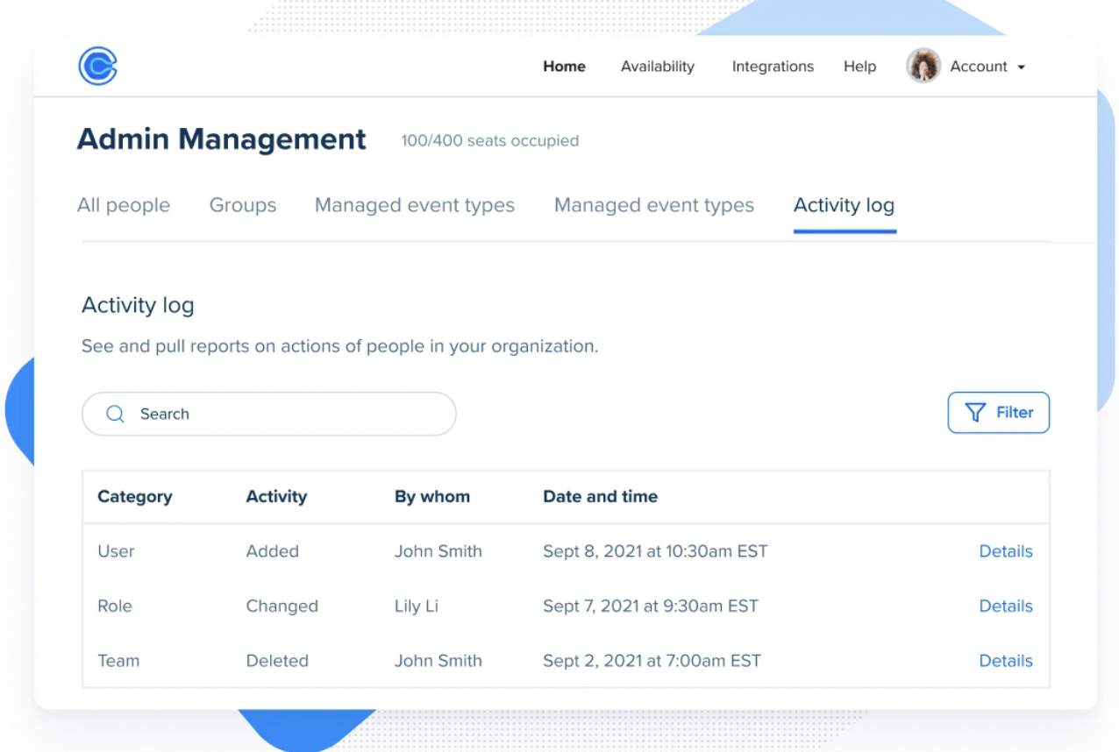
Task: Go to Home in top navigation
Action: coord(564,67)
